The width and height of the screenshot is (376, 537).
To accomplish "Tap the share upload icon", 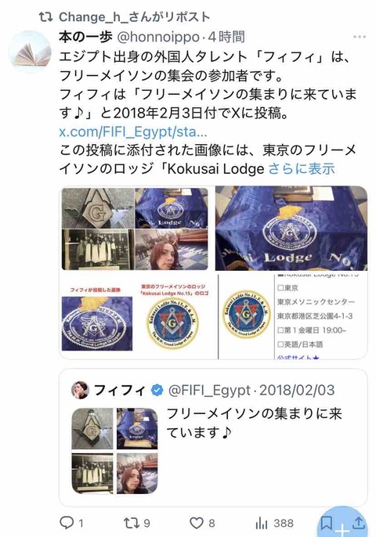I will tap(358, 523).
